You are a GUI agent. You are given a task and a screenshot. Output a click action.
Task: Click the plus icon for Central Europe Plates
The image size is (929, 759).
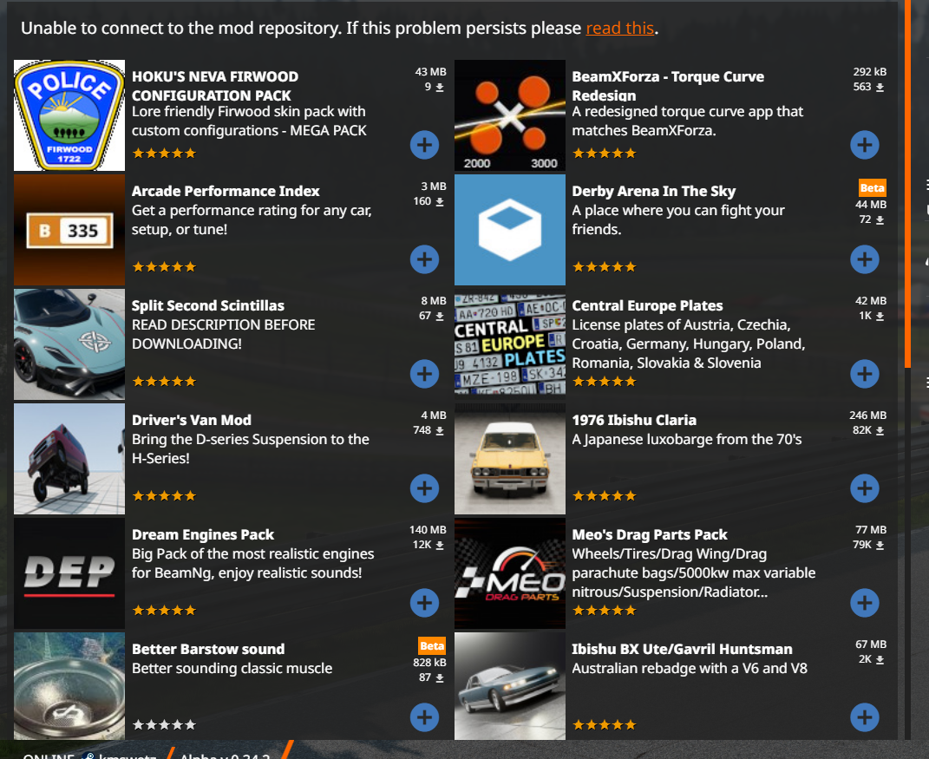tap(865, 374)
